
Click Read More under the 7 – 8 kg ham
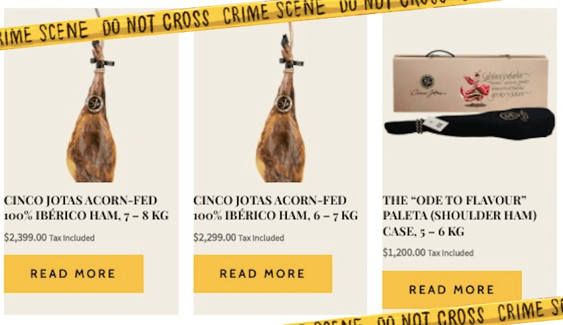(x=74, y=274)
